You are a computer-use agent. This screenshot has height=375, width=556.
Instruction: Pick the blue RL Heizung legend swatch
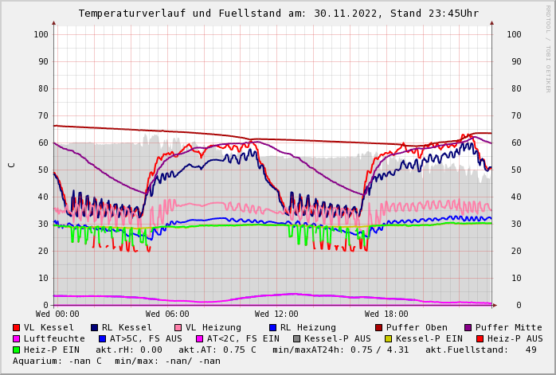272,327
